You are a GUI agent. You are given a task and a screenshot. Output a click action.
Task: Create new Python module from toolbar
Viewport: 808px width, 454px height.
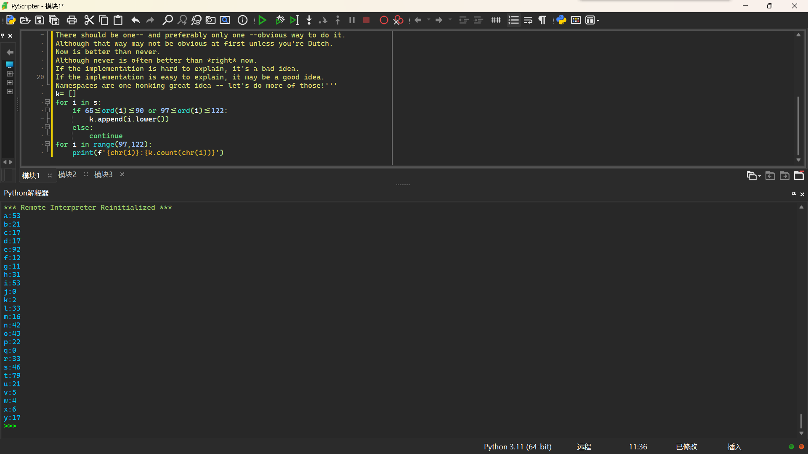click(x=11, y=20)
